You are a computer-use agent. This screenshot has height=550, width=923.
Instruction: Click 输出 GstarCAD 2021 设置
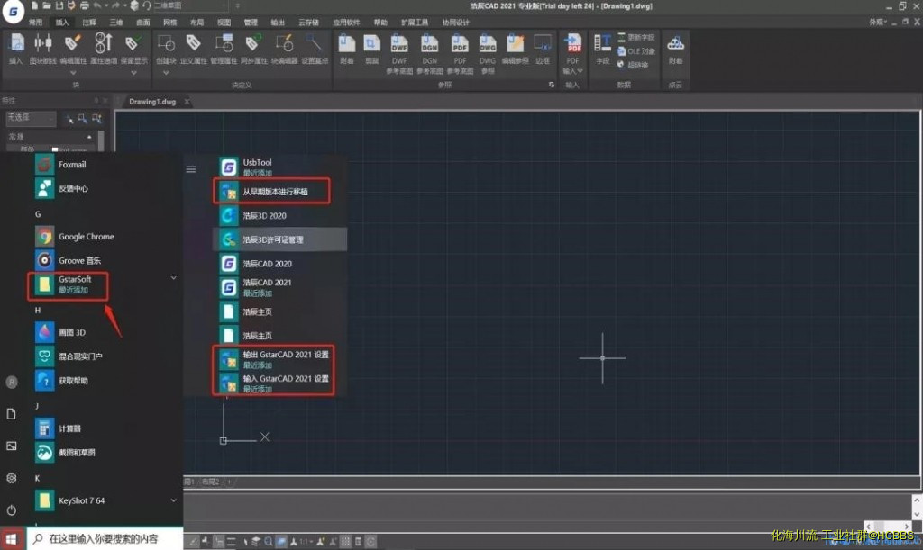[x=285, y=355]
